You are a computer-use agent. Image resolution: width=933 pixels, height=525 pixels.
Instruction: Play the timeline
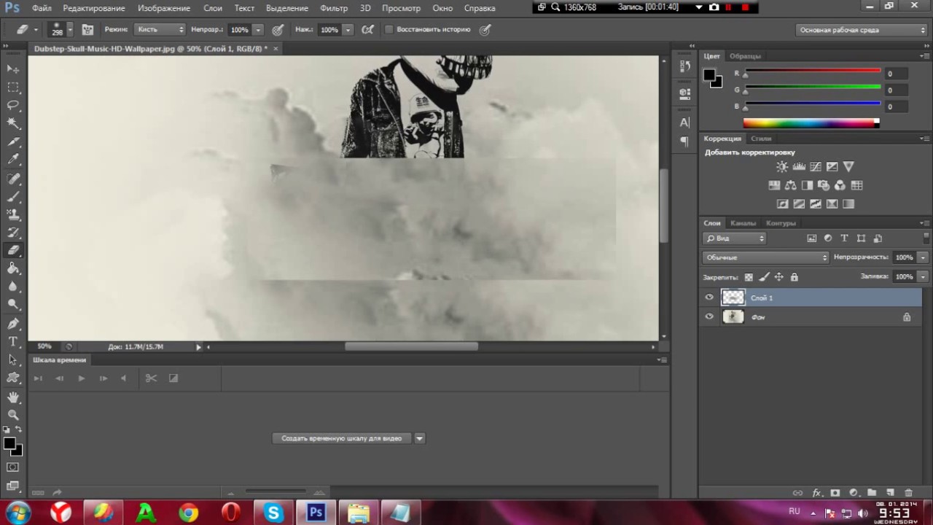(x=81, y=378)
